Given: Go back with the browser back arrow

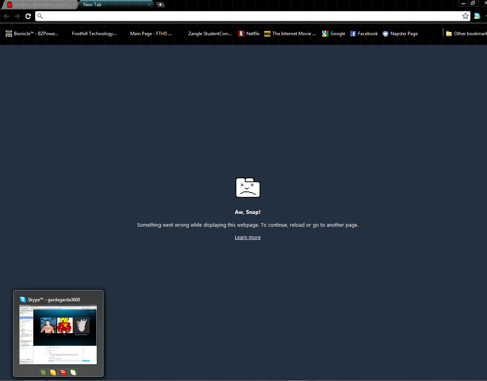Looking at the screenshot, I should click(x=6, y=16).
